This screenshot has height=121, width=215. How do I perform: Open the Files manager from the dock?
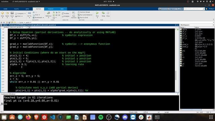4,117
